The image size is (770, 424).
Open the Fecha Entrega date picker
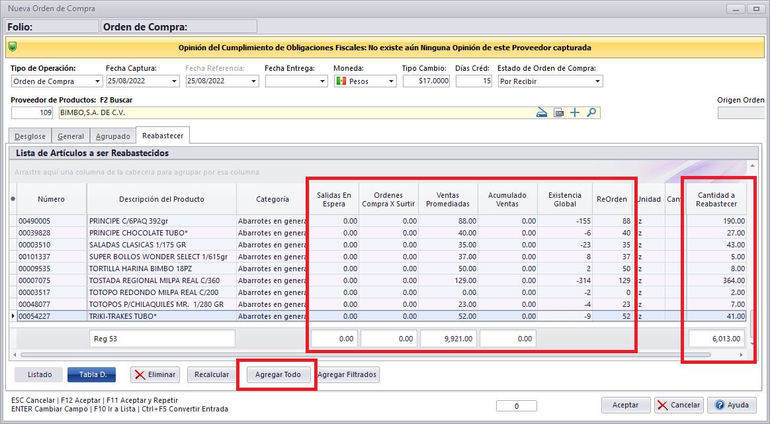click(x=323, y=81)
